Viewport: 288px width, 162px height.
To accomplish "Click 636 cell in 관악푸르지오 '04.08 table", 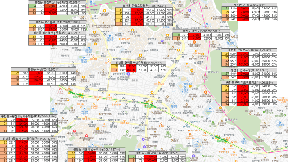I will point(233,57).
